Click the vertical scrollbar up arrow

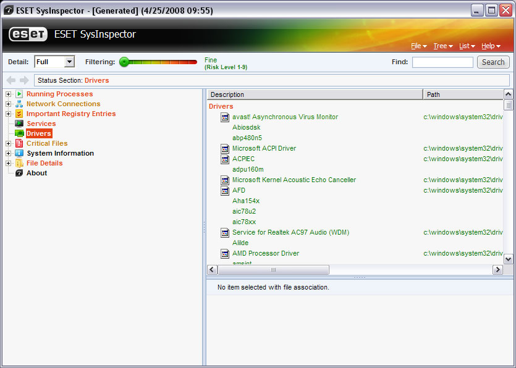click(x=508, y=94)
